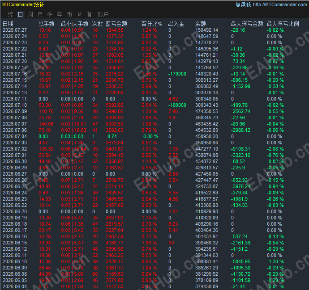Viewport: 309px width, 290px height.
Task: Click the 总手数 column header
Action: 46,24
